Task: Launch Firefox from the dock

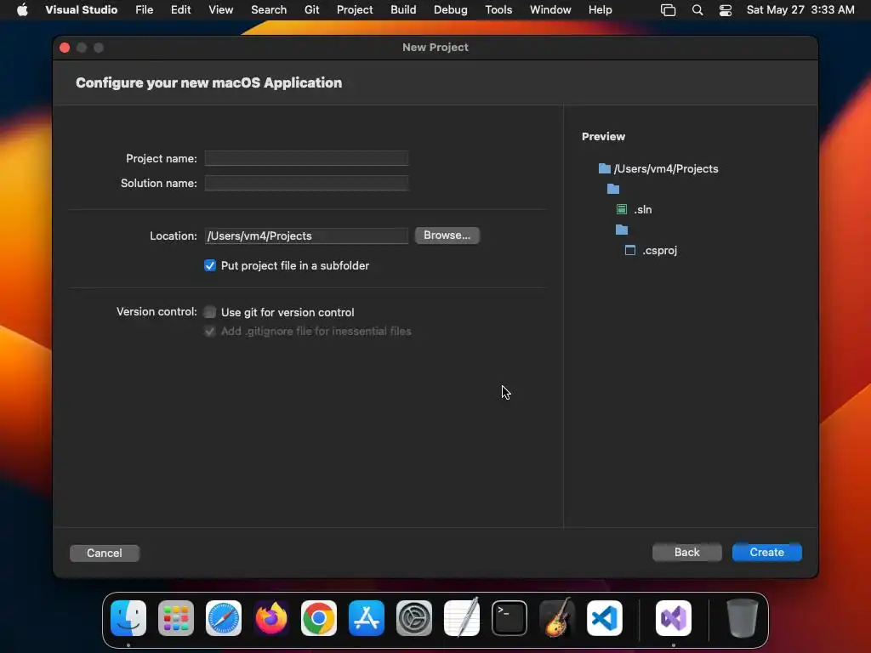Action: tap(271, 618)
